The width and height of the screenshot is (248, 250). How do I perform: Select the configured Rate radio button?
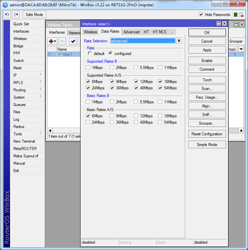[x=110, y=53]
